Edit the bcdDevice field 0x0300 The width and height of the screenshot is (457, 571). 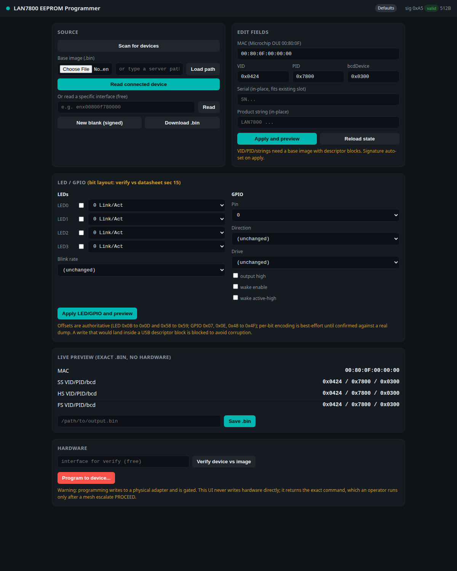[373, 77]
